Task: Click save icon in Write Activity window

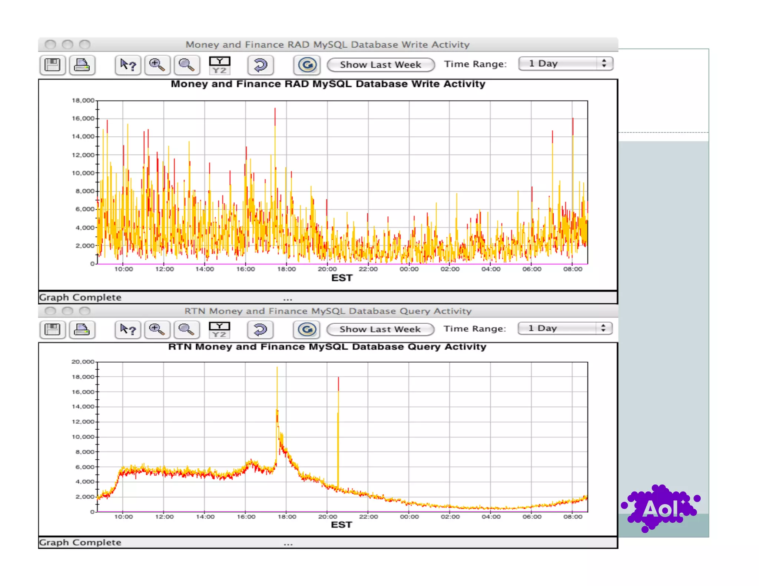Action: coord(52,65)
